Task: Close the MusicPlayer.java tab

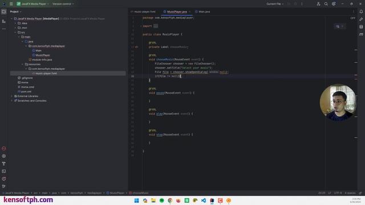Action: click(190, 11)
